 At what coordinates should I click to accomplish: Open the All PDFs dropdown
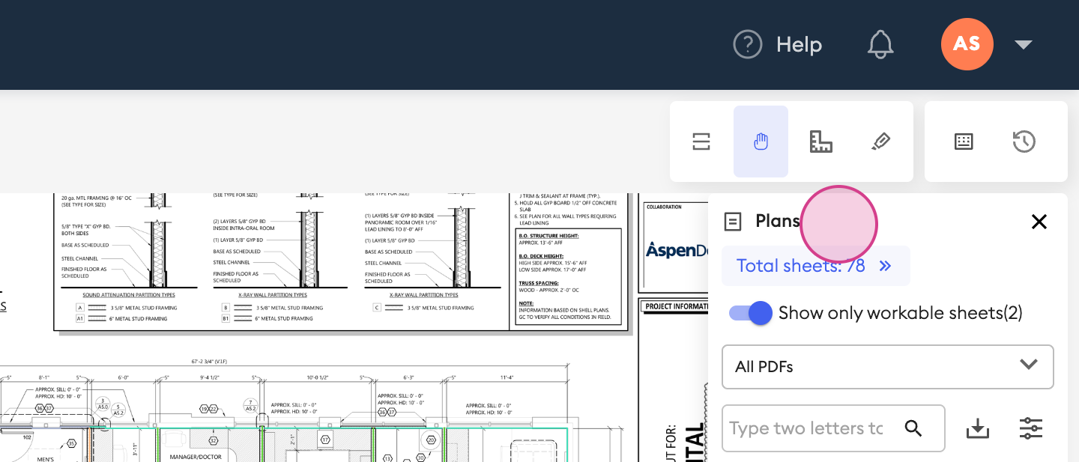coord(888,367)
